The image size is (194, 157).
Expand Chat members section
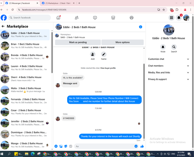click(168, 66)
